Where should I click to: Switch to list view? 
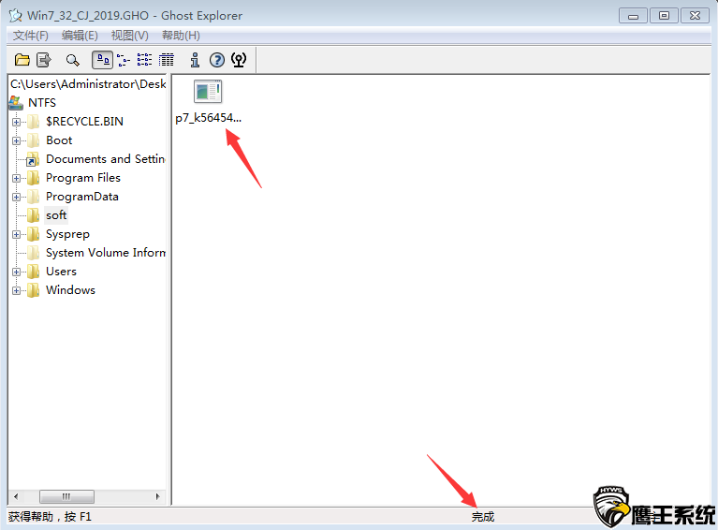tap(145, 60)
